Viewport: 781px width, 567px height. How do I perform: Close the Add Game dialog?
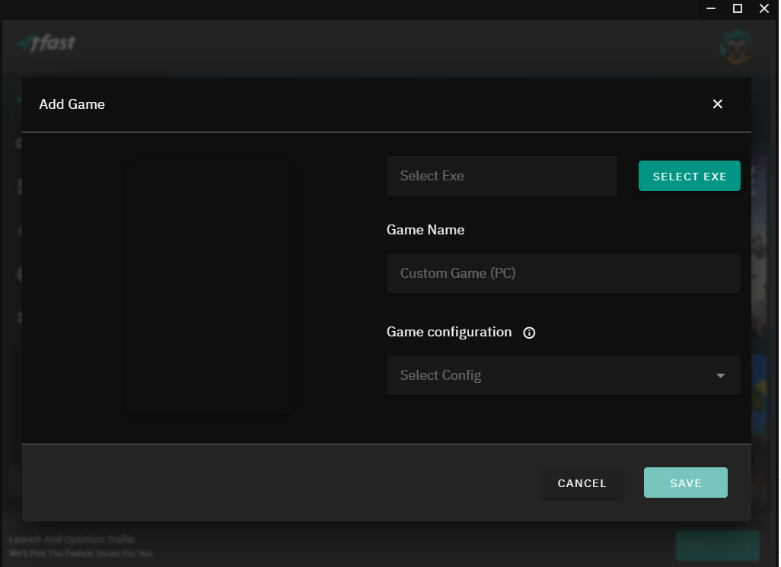click(717, 104)
